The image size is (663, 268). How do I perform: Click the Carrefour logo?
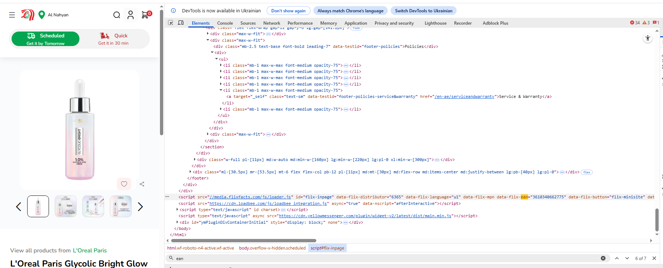28,15
